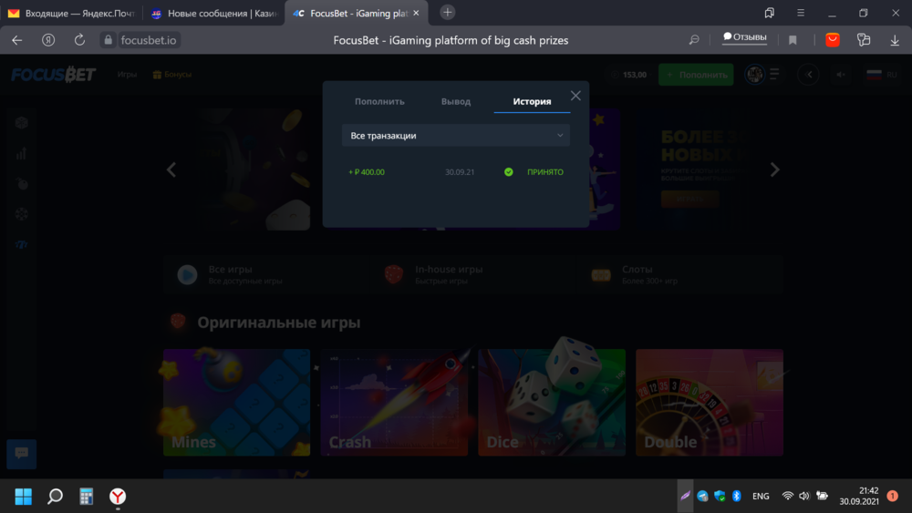The height and width of the screenshot is (513, 912).
Task: Open the Отзывы reviews button
Action: (x=744, y=37)
